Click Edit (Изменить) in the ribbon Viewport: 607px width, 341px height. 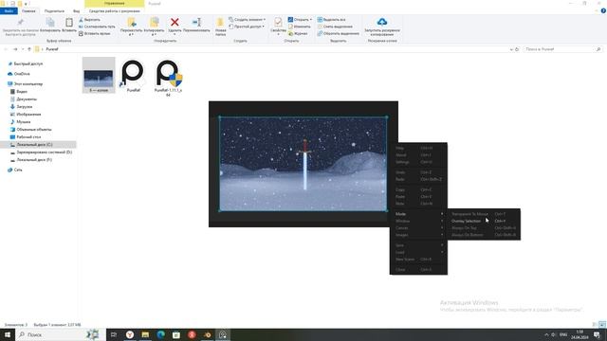pyautogui.click(x=300, y=27)
